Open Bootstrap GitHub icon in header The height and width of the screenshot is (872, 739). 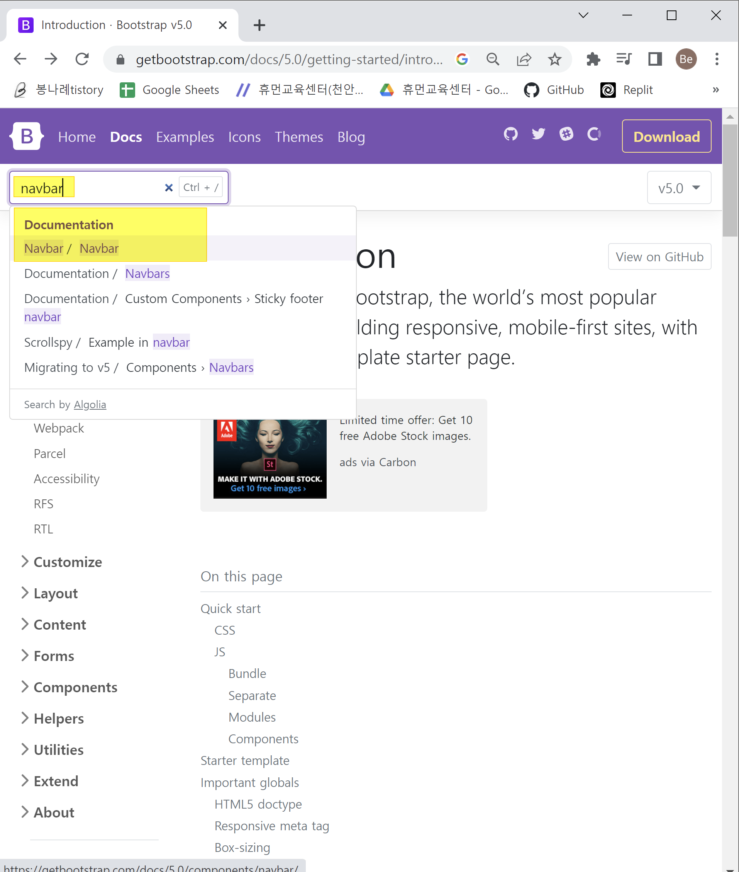pos(510,134)
